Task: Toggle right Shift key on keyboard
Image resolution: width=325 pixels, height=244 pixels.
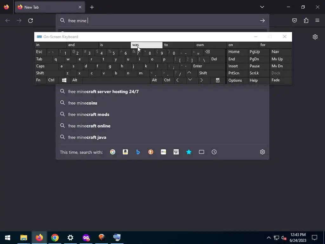Action: pos(211,73)
